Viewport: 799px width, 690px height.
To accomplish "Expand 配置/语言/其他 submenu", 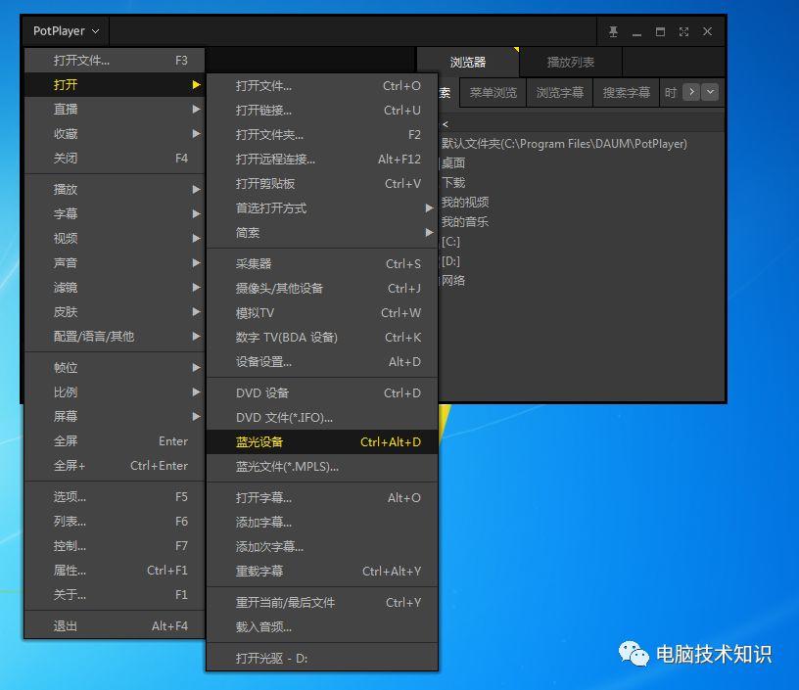I will (115, 336).
